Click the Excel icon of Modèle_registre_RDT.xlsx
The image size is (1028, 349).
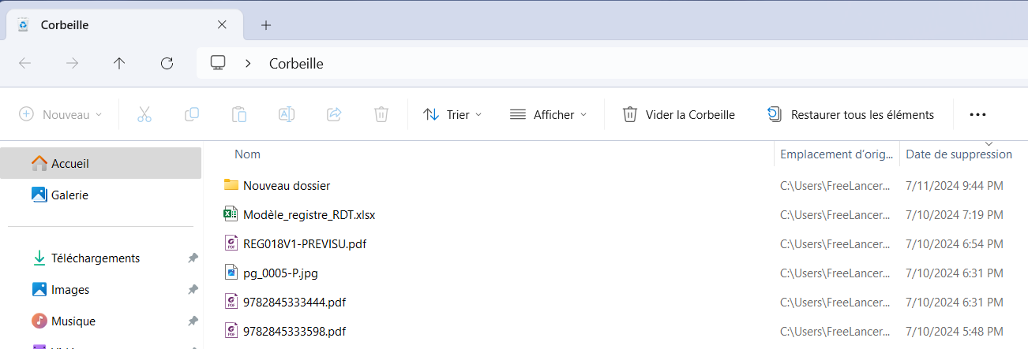coord(231,214)
